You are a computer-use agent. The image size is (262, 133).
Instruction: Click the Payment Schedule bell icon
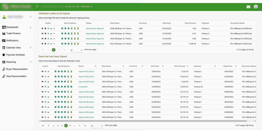(x=4, y=55)
